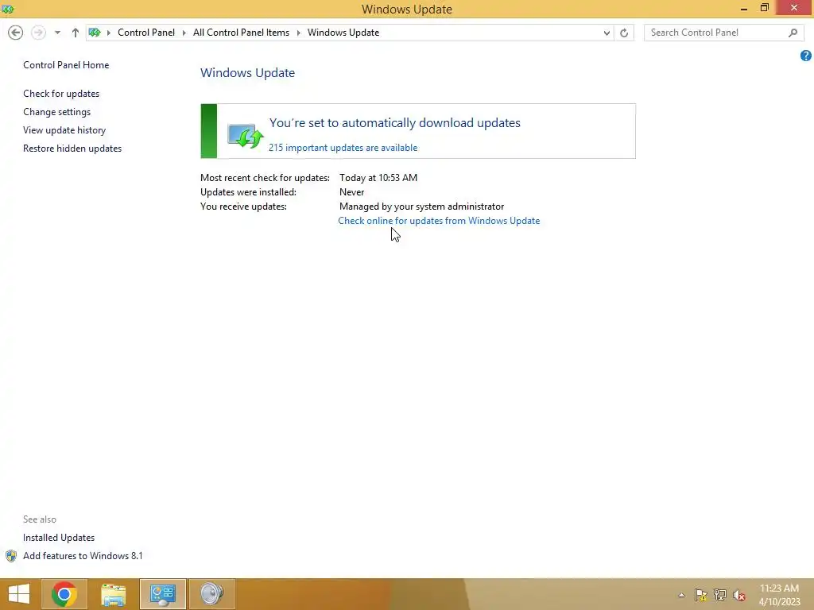This screenshot has height=610, width=814.
Task: Select the Windows Update breadcrumb segment
Action: point(343,32)
